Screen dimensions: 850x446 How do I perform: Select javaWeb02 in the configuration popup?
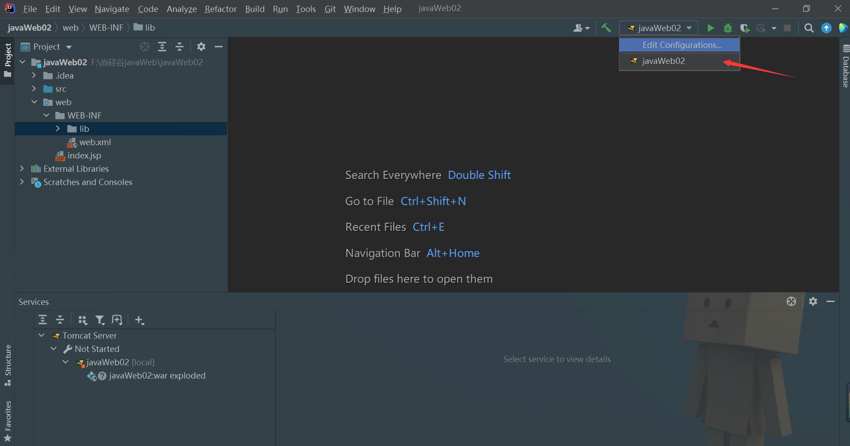click(679, 61)
